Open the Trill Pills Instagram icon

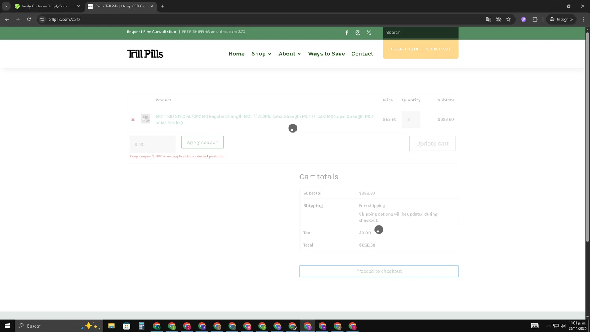click(358, 33)
